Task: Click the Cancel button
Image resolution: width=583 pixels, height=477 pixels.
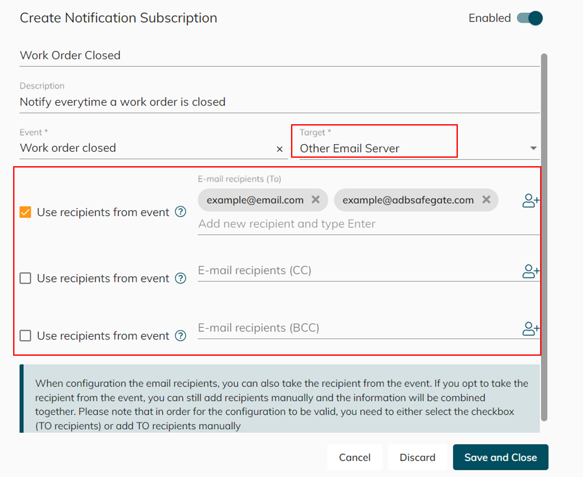Action: (354, 457)
